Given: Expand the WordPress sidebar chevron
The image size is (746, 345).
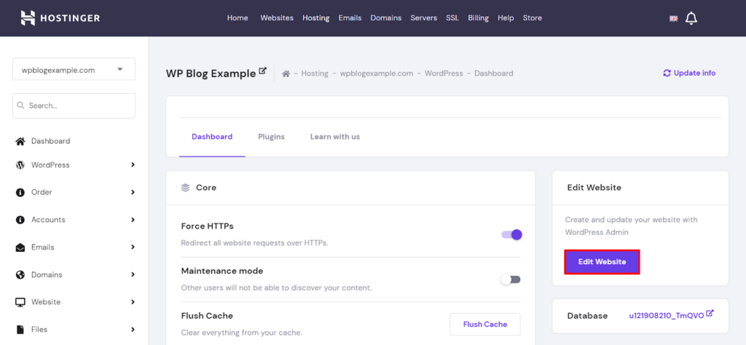Looking at the screenshot, I should (x=133, y=165).
